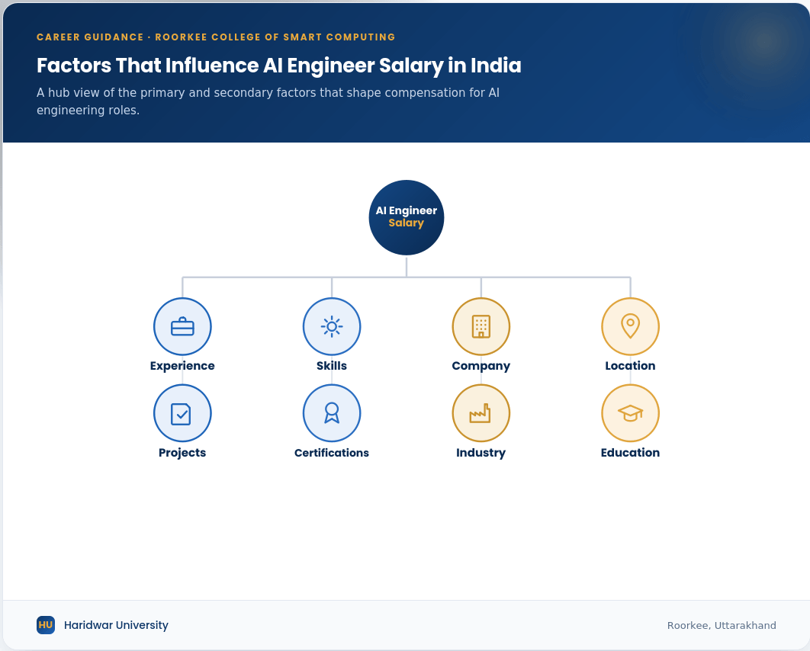Click the Roorkee, Uttarakhand footer text
Image resolution: width=810 pixels, height=651 pixels.
click(722, 625)
